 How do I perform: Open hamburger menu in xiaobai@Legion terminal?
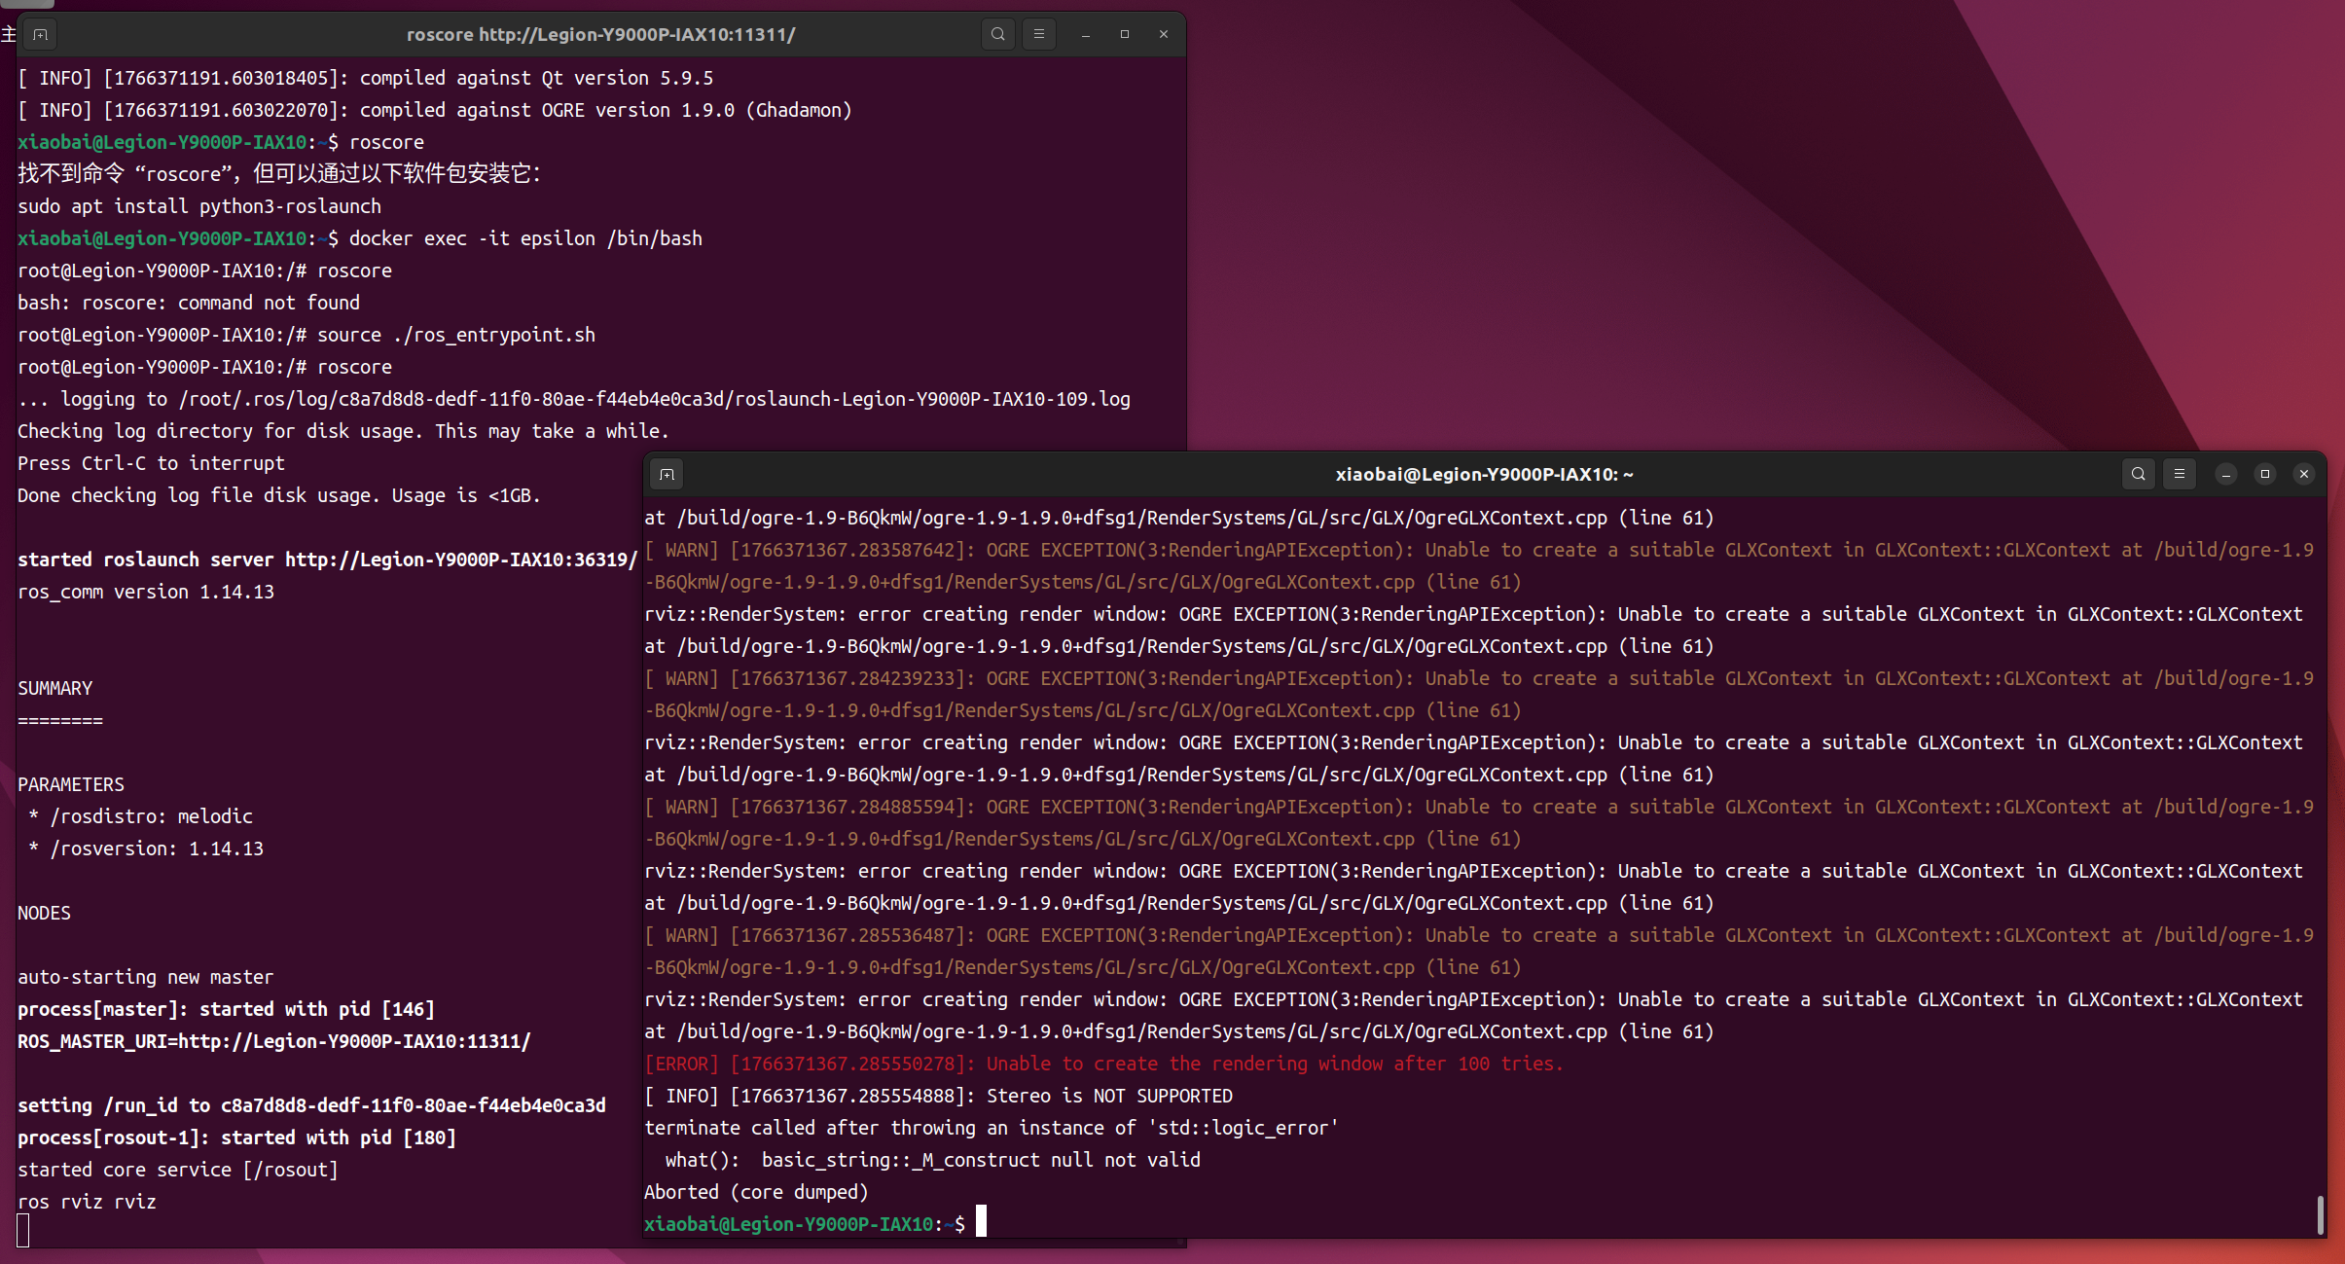pyautogui.click(x=2180, y=474)
